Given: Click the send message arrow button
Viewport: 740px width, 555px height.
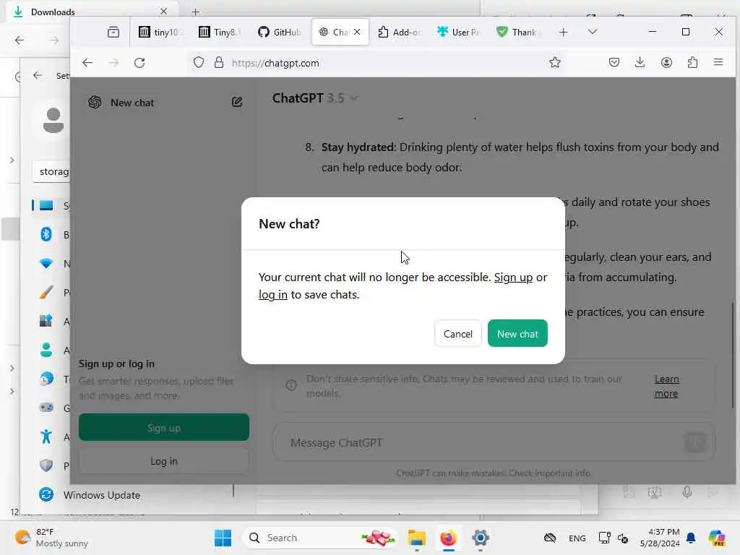Looking at the screenshot, I should pos(694,442).
